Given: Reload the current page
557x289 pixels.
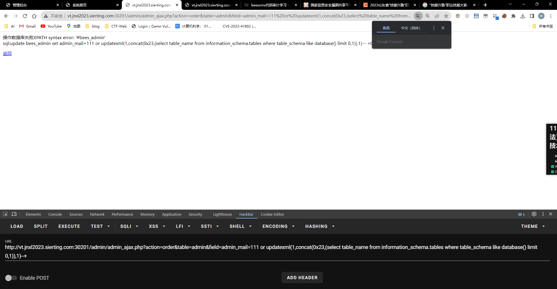Looking at the screenshot, I should click(x=25, y=16).
